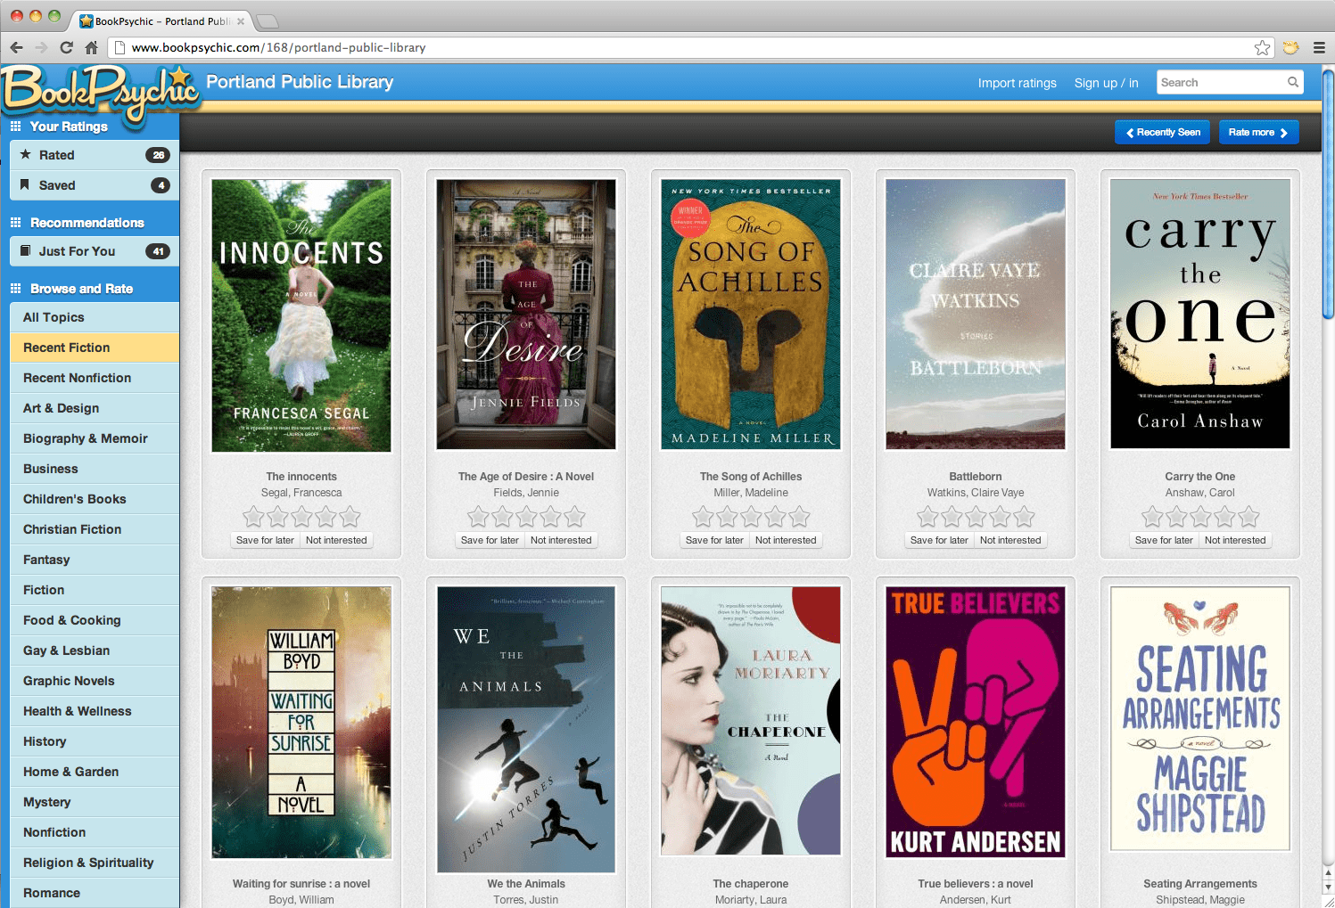Image resolution: width=1335 pixels, height=908 pixels.
Task: Click the Recently Seen button
Action: coord(1162,132)
